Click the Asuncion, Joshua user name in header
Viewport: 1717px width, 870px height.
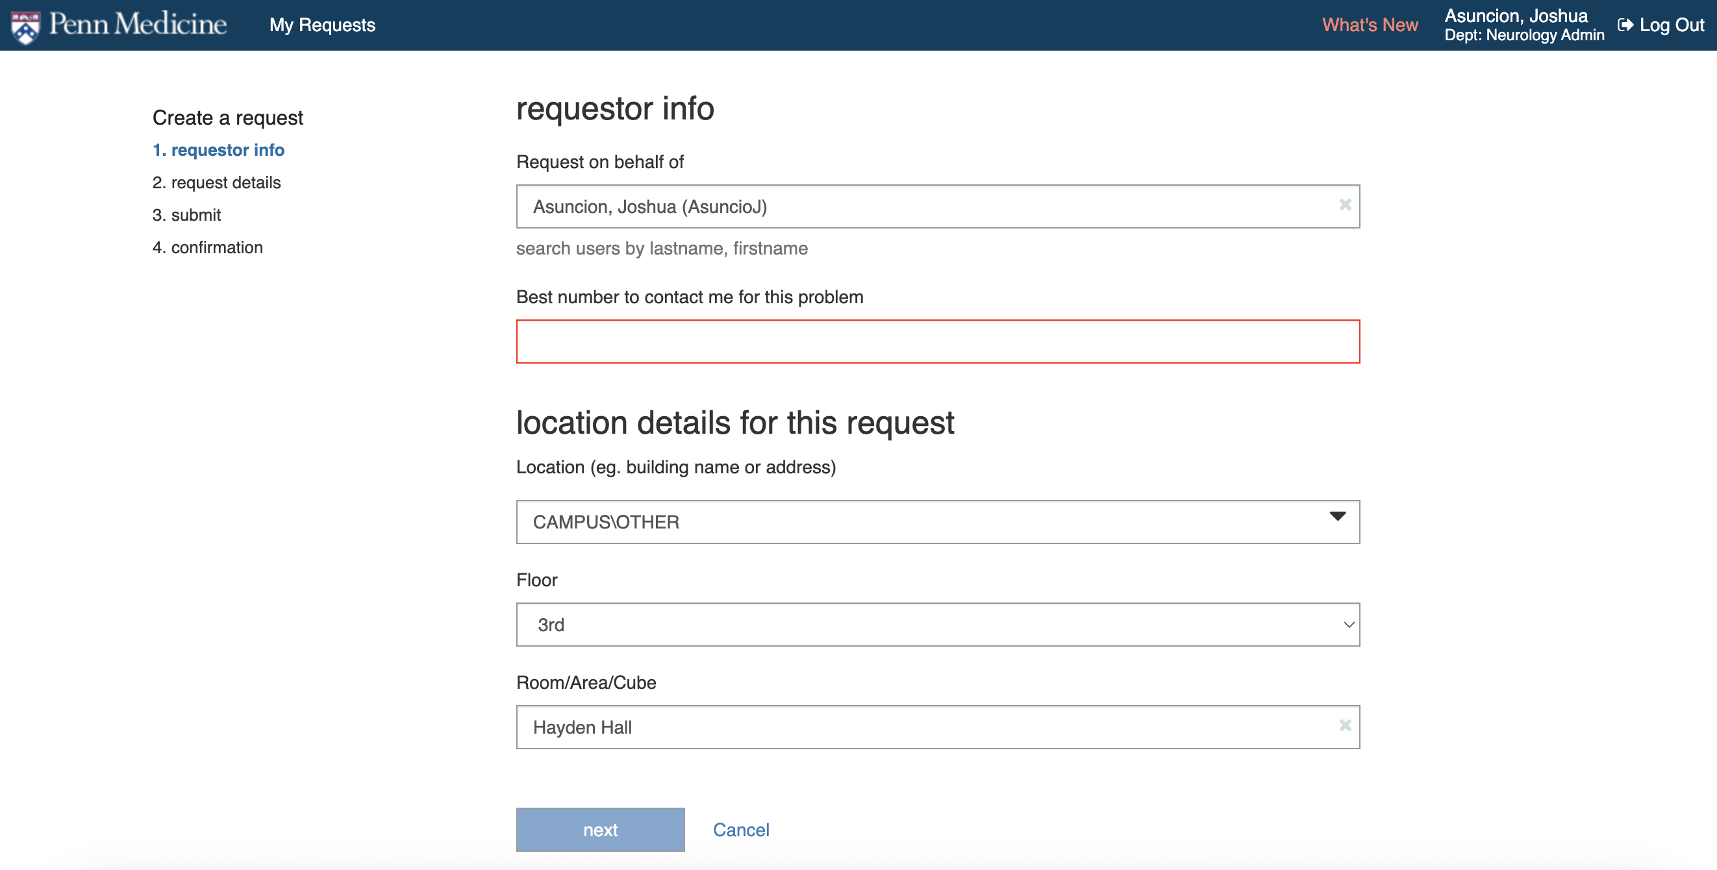pyautogui.click(x=1516, y=16)
